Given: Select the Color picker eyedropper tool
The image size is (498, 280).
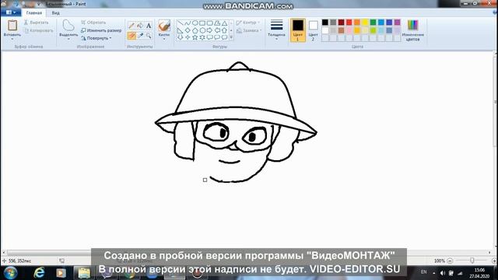Looking at the screenshot, I should (140, 36).
